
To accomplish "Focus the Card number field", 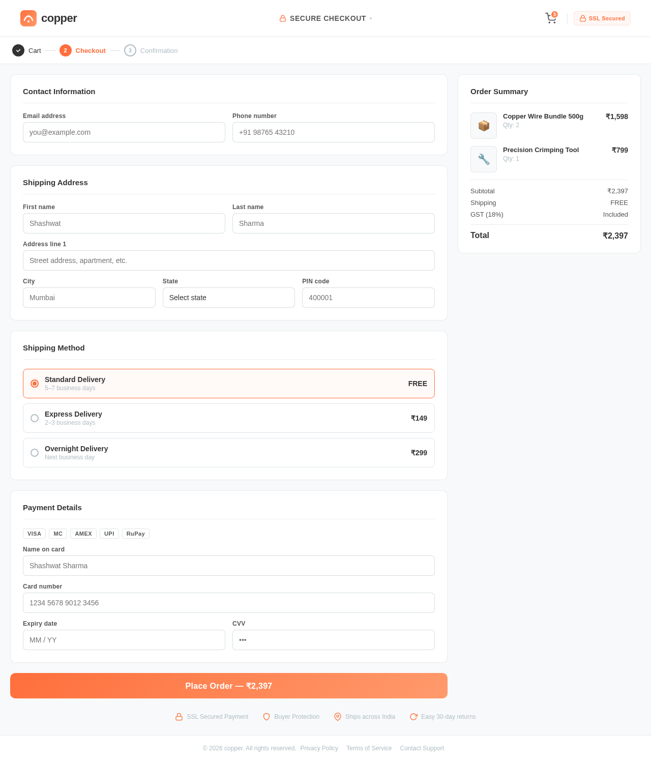I will click(229, 603).
